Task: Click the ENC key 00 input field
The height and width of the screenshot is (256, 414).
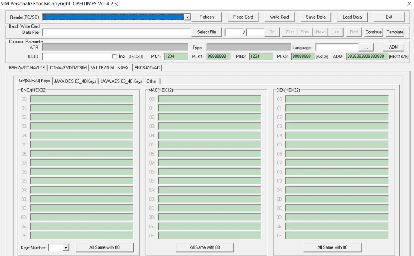Action: [x=82, y=99]
